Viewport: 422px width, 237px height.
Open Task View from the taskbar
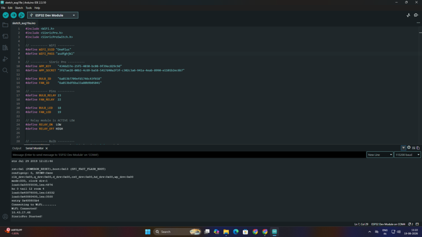click(x=207, y=232)
